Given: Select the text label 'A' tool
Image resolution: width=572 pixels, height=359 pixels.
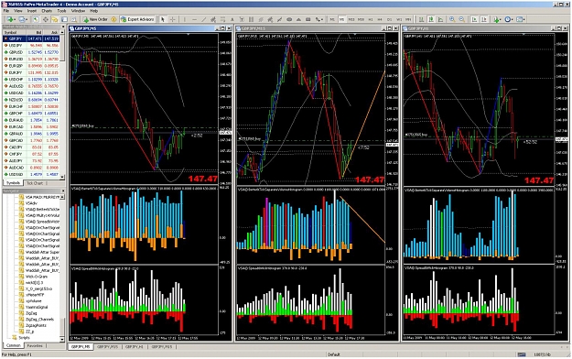Looking at the screenshot, I should pyautogui.click(x=232, y=19).
